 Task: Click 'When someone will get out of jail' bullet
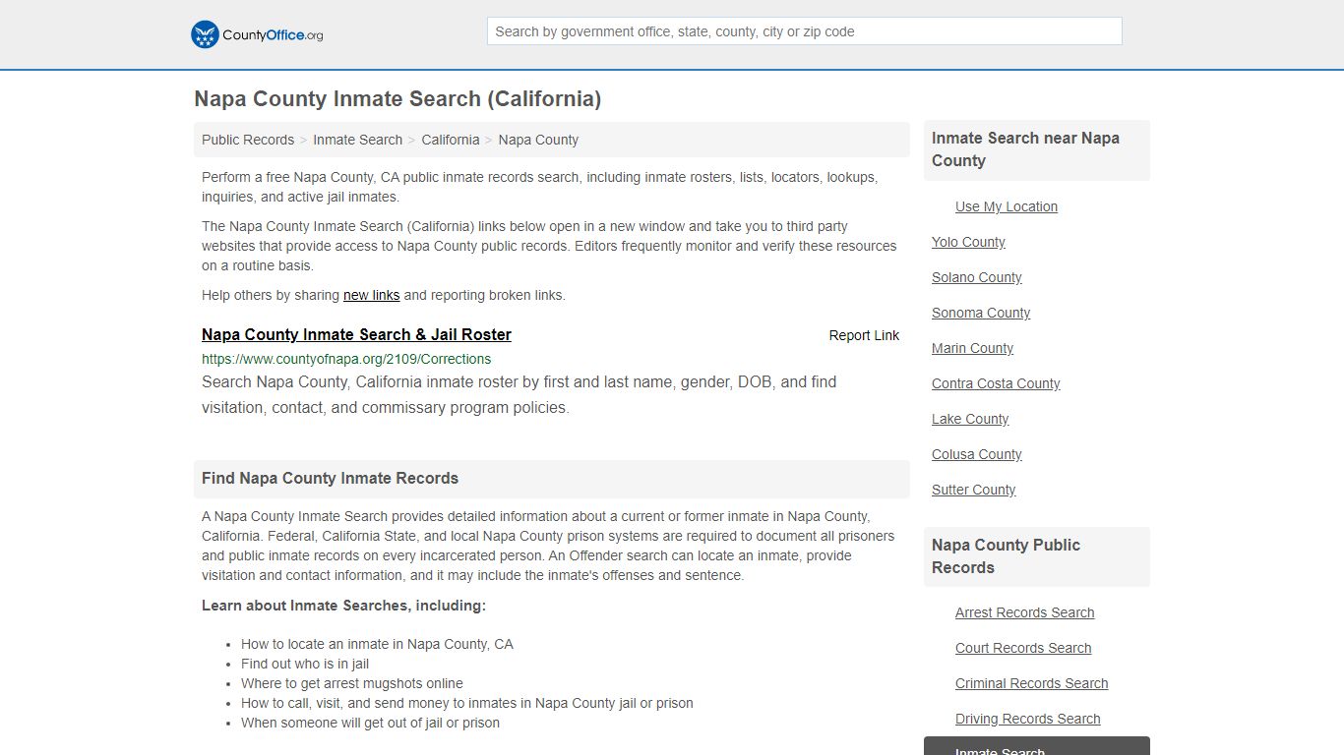(x=370, y=723)
